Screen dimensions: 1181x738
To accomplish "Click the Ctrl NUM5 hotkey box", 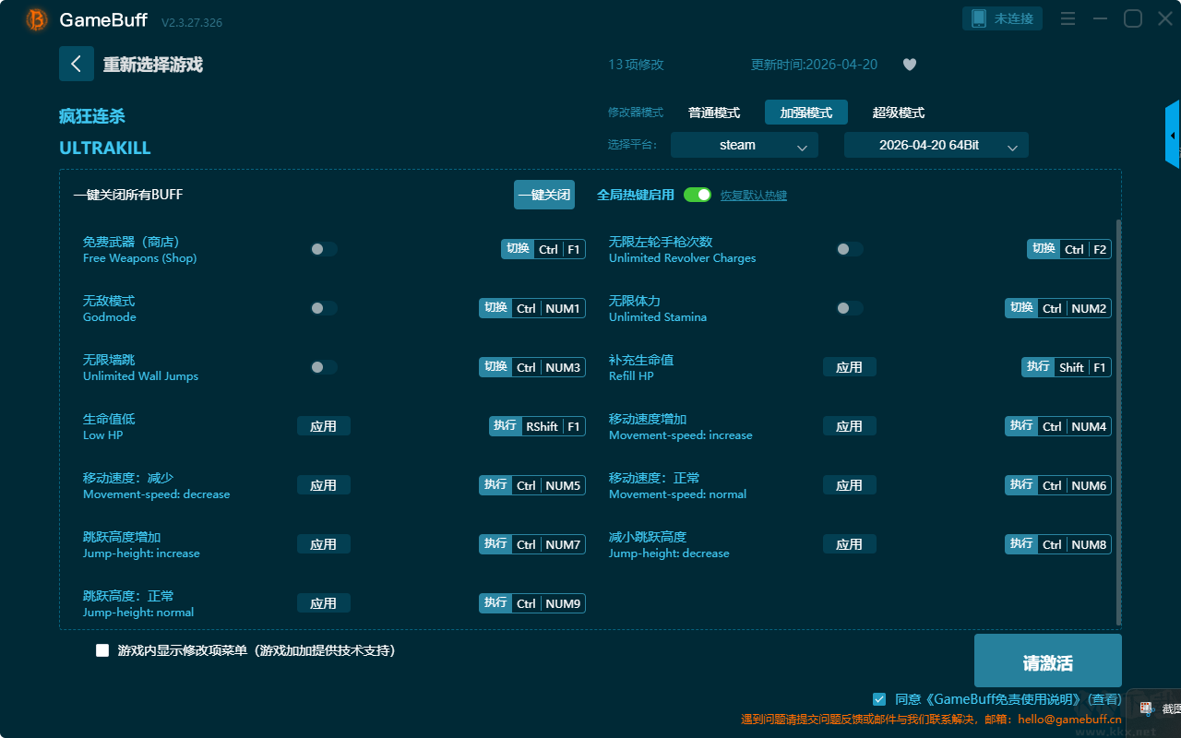I will point(532,485).
